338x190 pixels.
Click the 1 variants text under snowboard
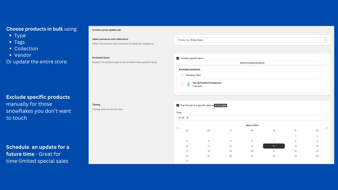coord(197,86)
